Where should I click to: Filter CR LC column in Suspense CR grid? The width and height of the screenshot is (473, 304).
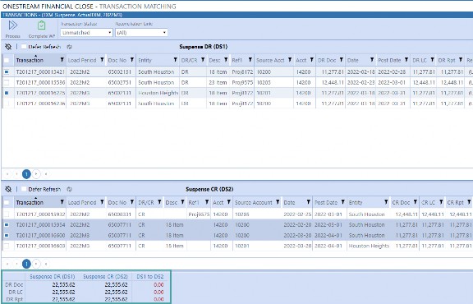441,202
